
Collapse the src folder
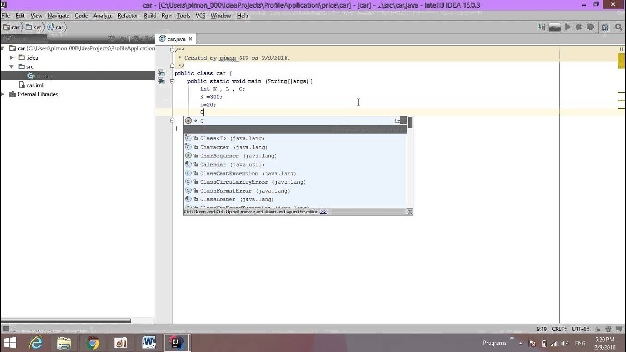tap(12, 66)
